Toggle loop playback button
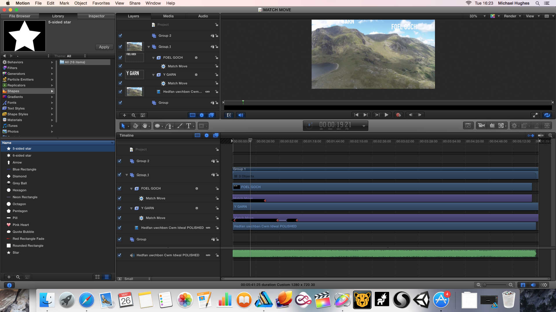Image resolution: width=556 pixels, height=312 pixels. (x=547, y=115)
